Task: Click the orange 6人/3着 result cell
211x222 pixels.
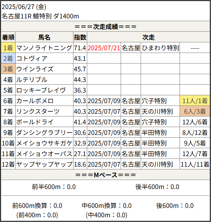Action: pyautogui.click(x=195, y=111)
